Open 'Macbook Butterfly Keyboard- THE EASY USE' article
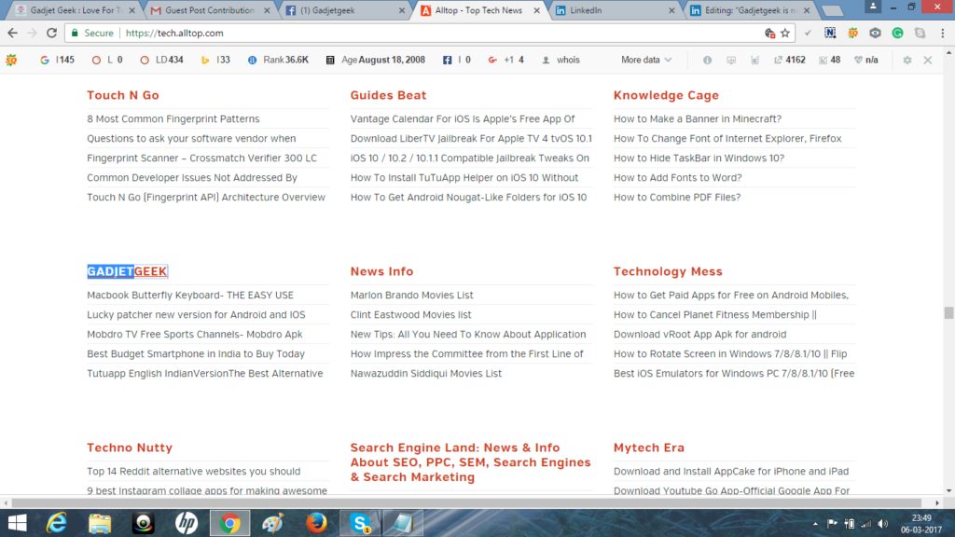Image resolution: width=955 pixels, height=537 pixels. coord(190,296)
